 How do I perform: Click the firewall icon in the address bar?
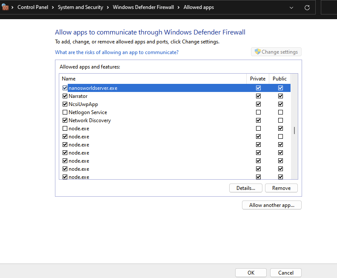coord(5,7)
